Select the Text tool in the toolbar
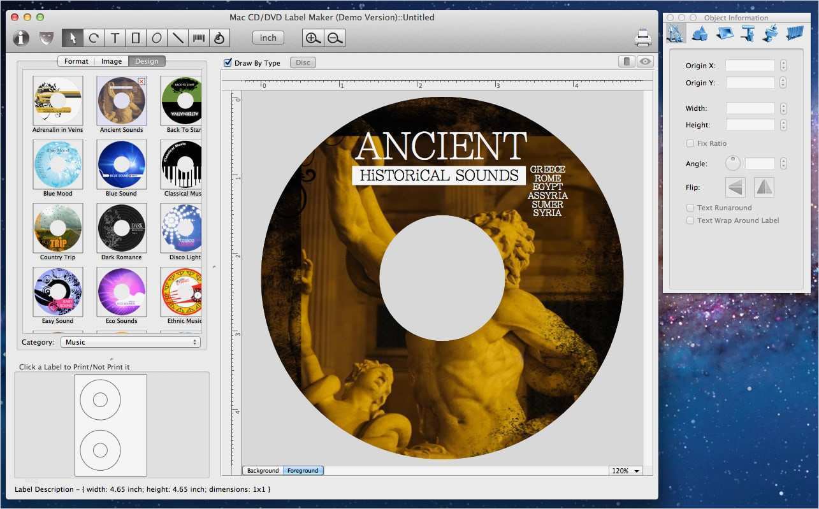 point(115,38)
